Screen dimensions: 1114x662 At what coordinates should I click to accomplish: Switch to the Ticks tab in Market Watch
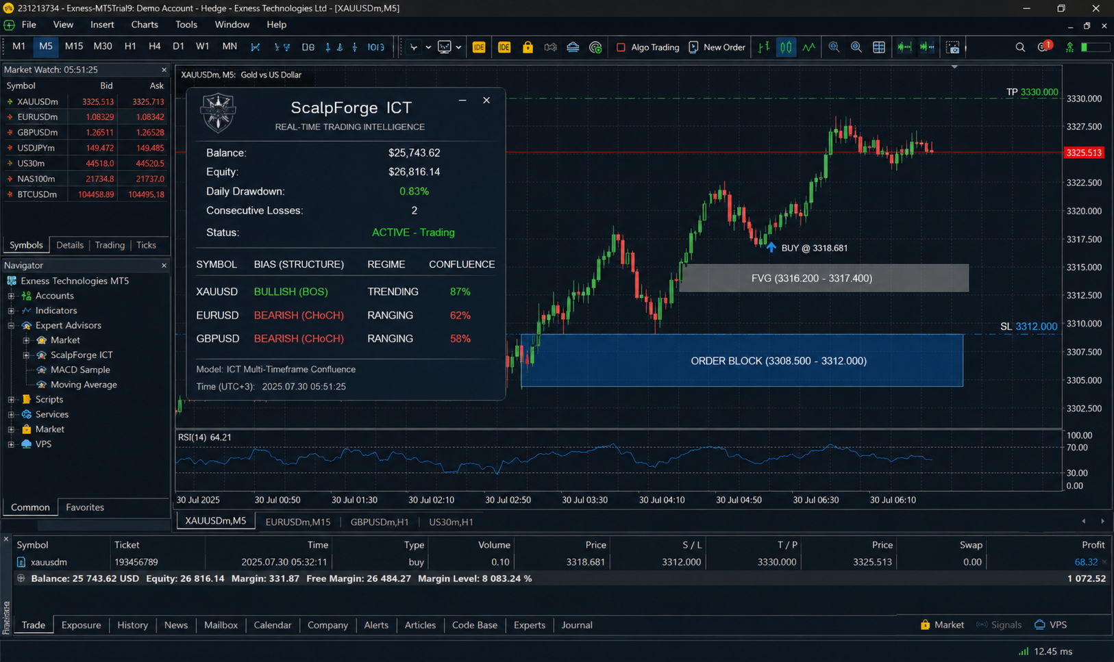point(146,245)
